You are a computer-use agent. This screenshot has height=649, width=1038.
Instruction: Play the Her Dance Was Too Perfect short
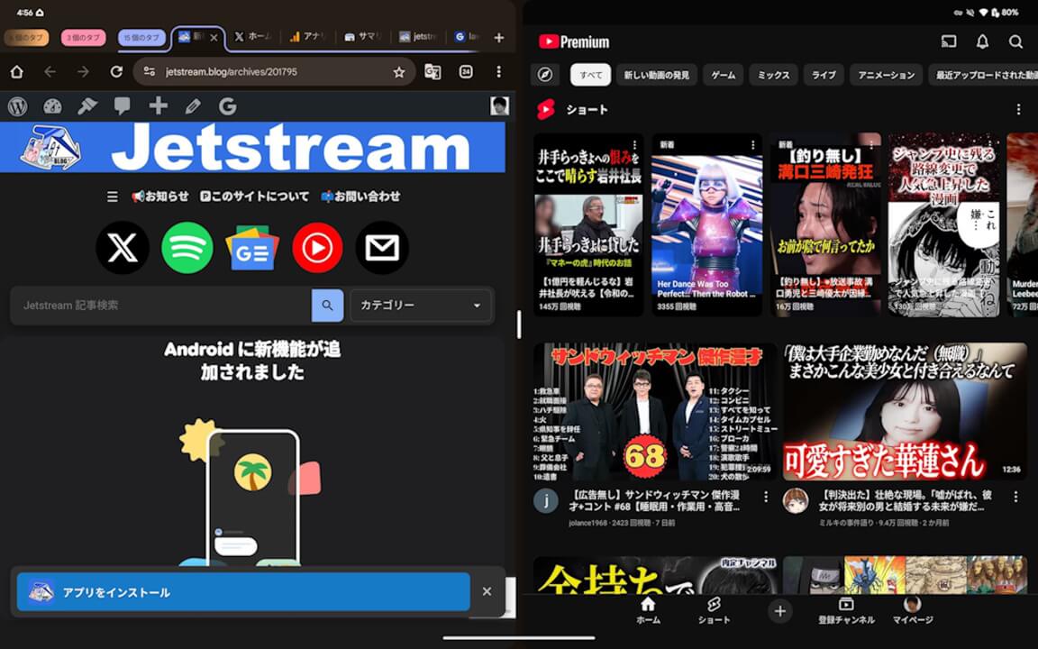tap(706, 224)
